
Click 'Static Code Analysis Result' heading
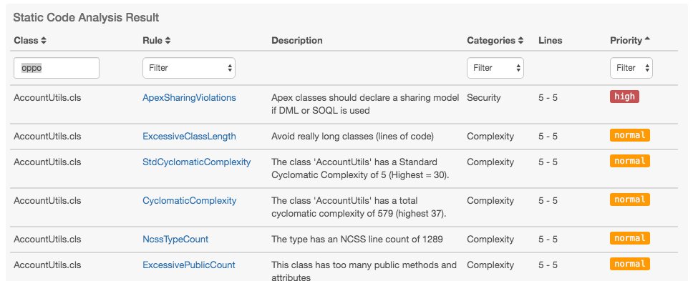(x=86, y=18)
